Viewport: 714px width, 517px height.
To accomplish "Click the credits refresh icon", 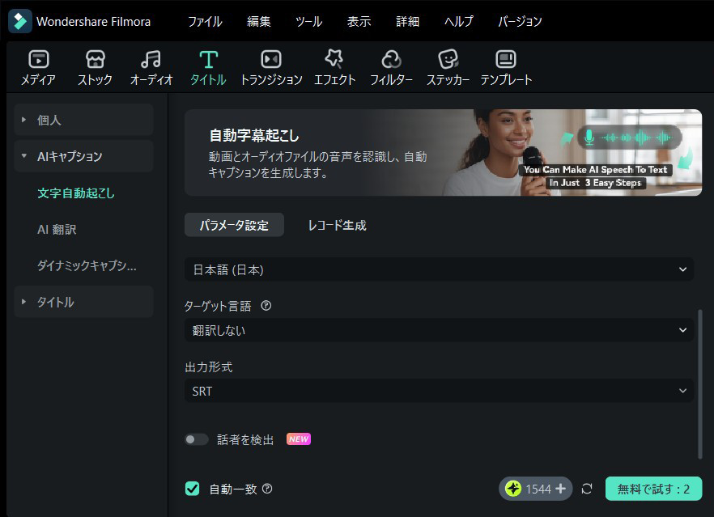I will point(585,489).
